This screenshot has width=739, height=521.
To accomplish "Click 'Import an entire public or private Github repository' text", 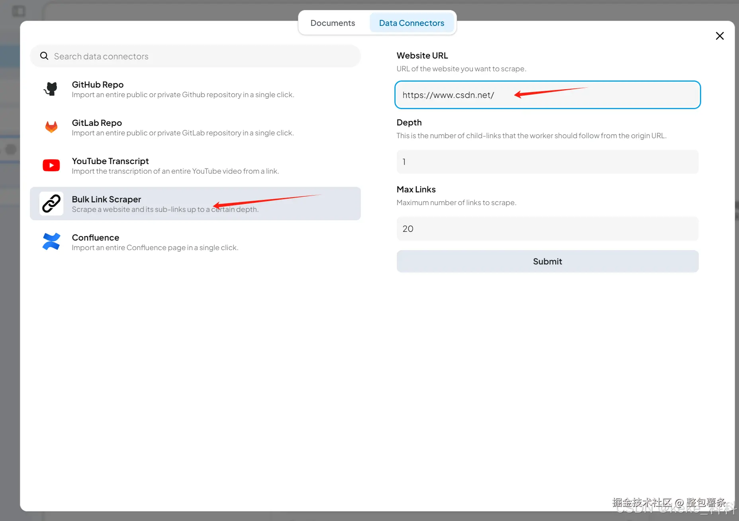I will pyautogui.click(x=183, y=95).
